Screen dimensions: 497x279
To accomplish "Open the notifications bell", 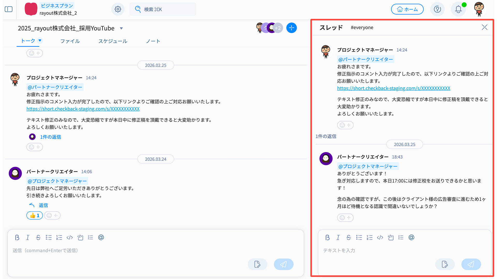I will pos(458,9).
